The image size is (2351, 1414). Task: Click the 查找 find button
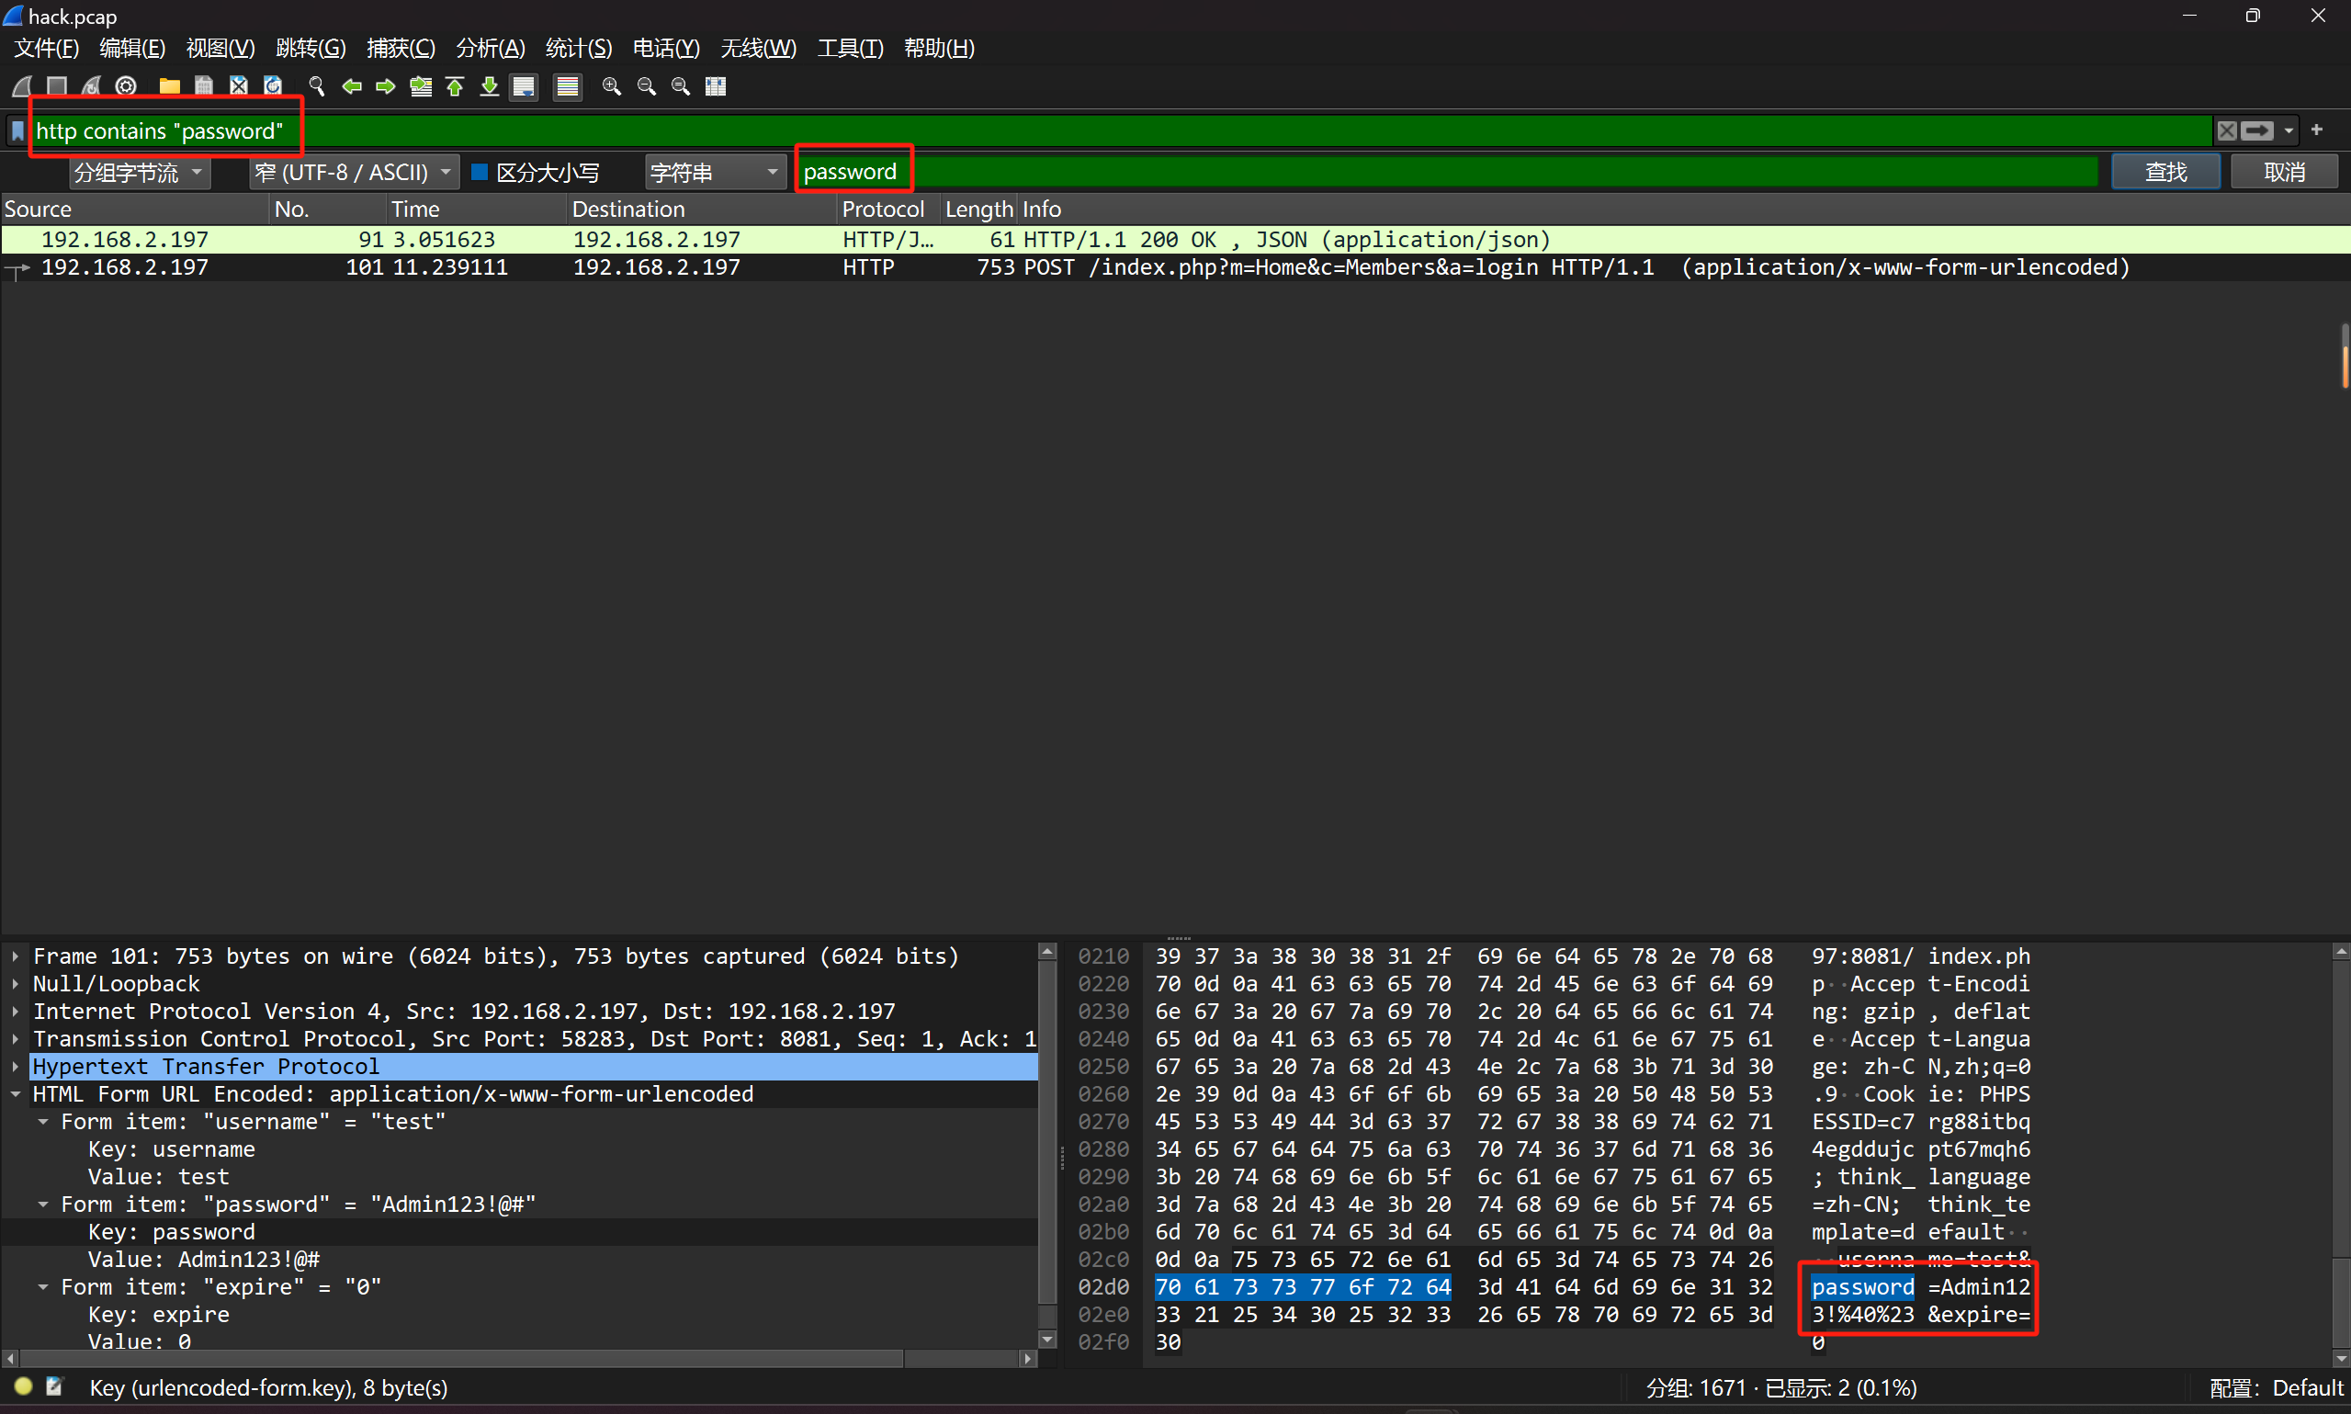point(2166,173)
